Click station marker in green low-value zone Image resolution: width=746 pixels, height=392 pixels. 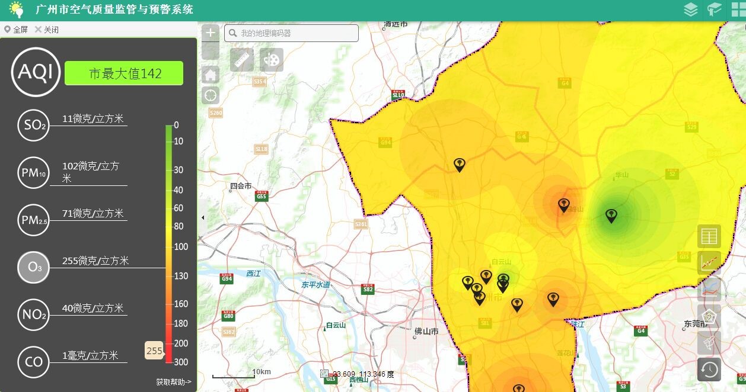611,216
